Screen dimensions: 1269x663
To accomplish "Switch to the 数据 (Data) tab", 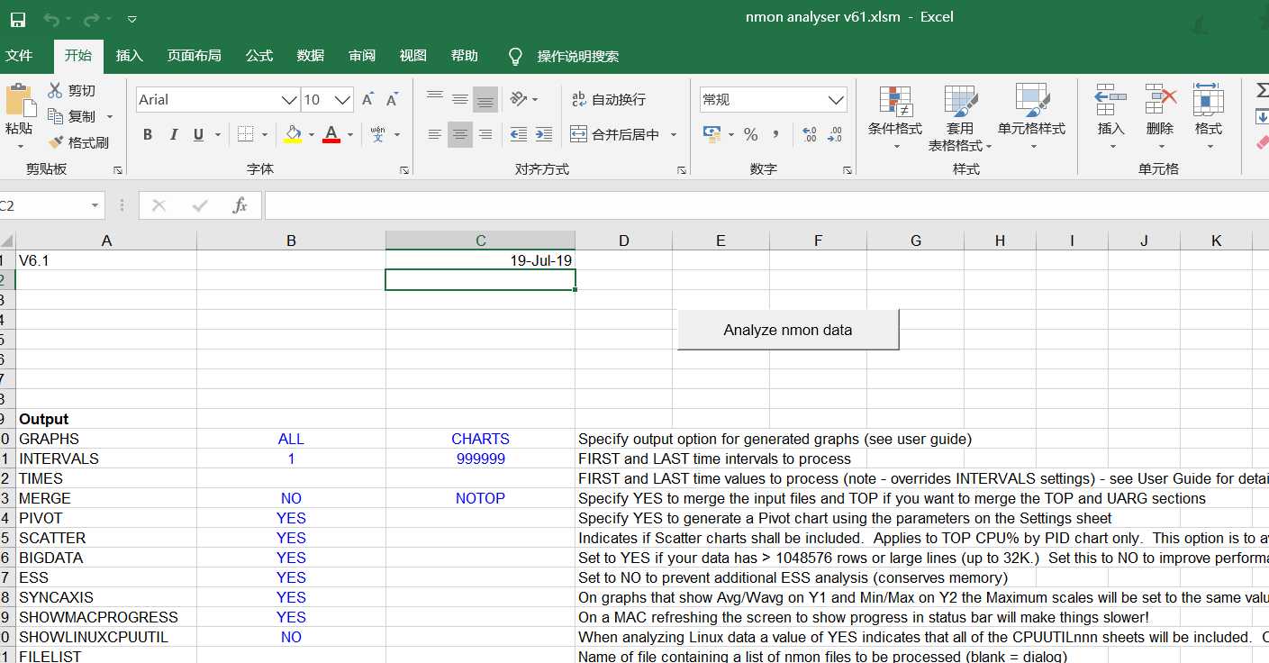I will (x=311, y=56).
